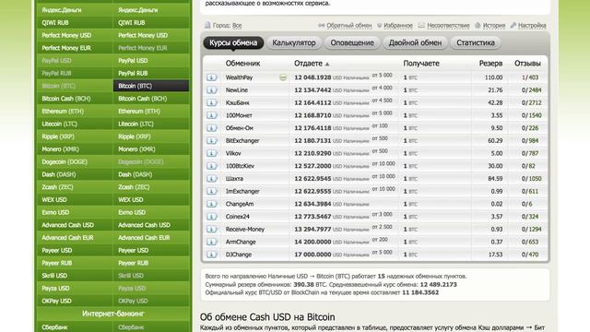Open reviews 0/1294 for Receive-Money
Viewport: 590px width, 332px height.
click(531, 230)
